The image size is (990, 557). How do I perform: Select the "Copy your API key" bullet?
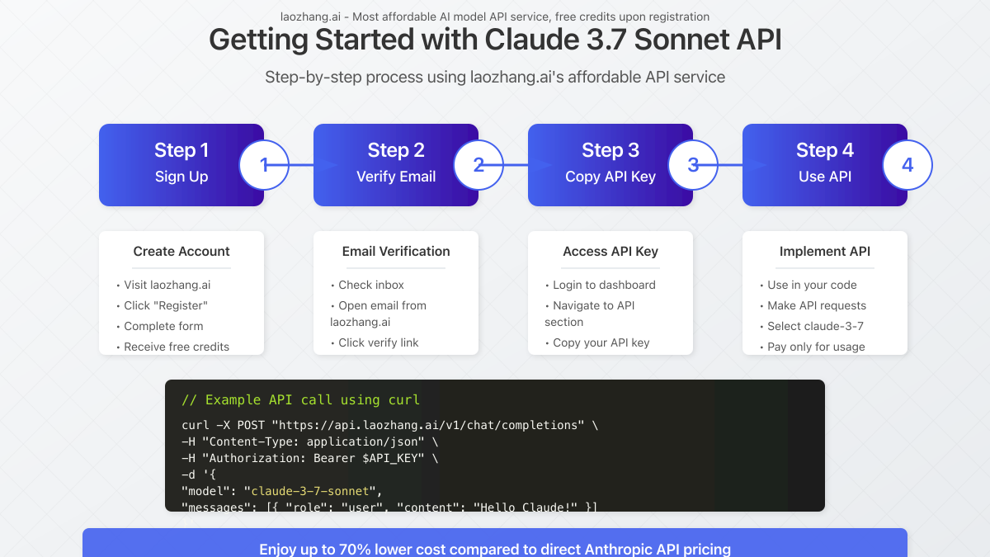click(597, 342)
